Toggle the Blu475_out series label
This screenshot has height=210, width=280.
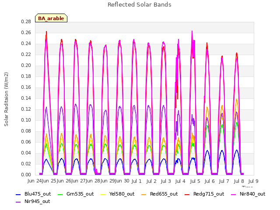(x=38, y=194)
